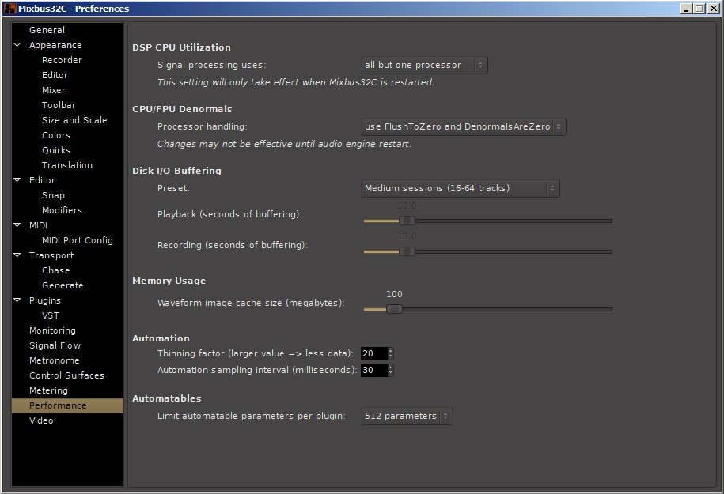
Task: Open the VST plugins page
Action: click(51, 315)
